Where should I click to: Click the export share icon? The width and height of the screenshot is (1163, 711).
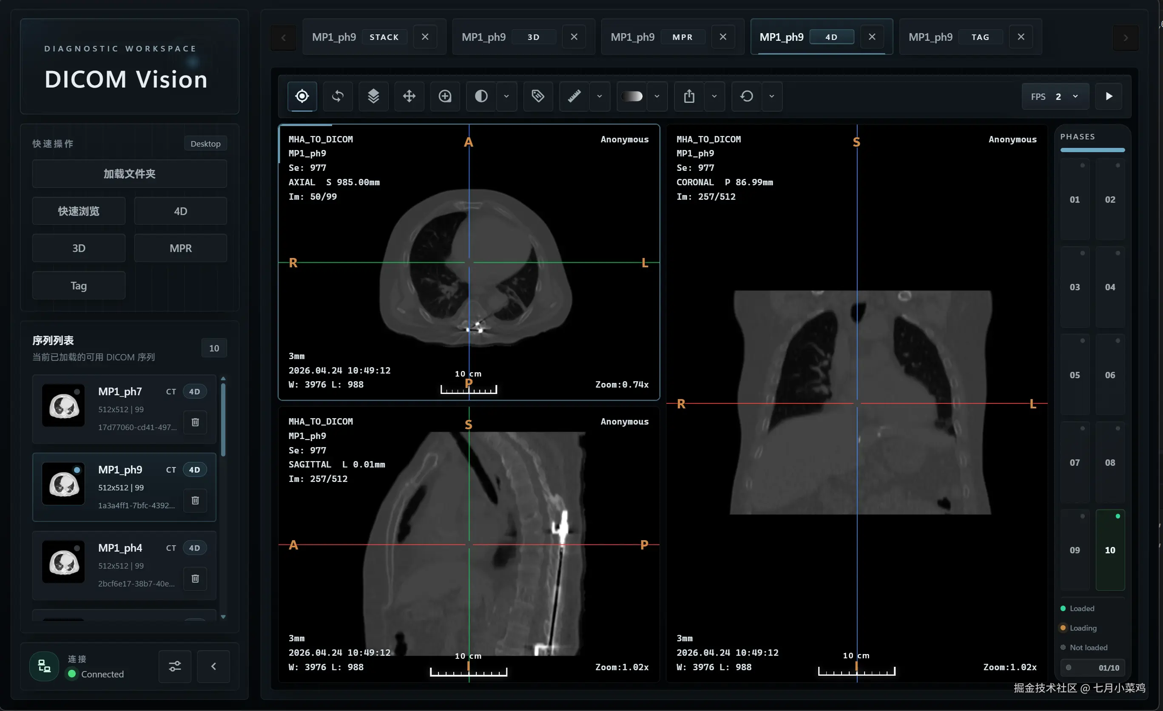coord(689,96)
